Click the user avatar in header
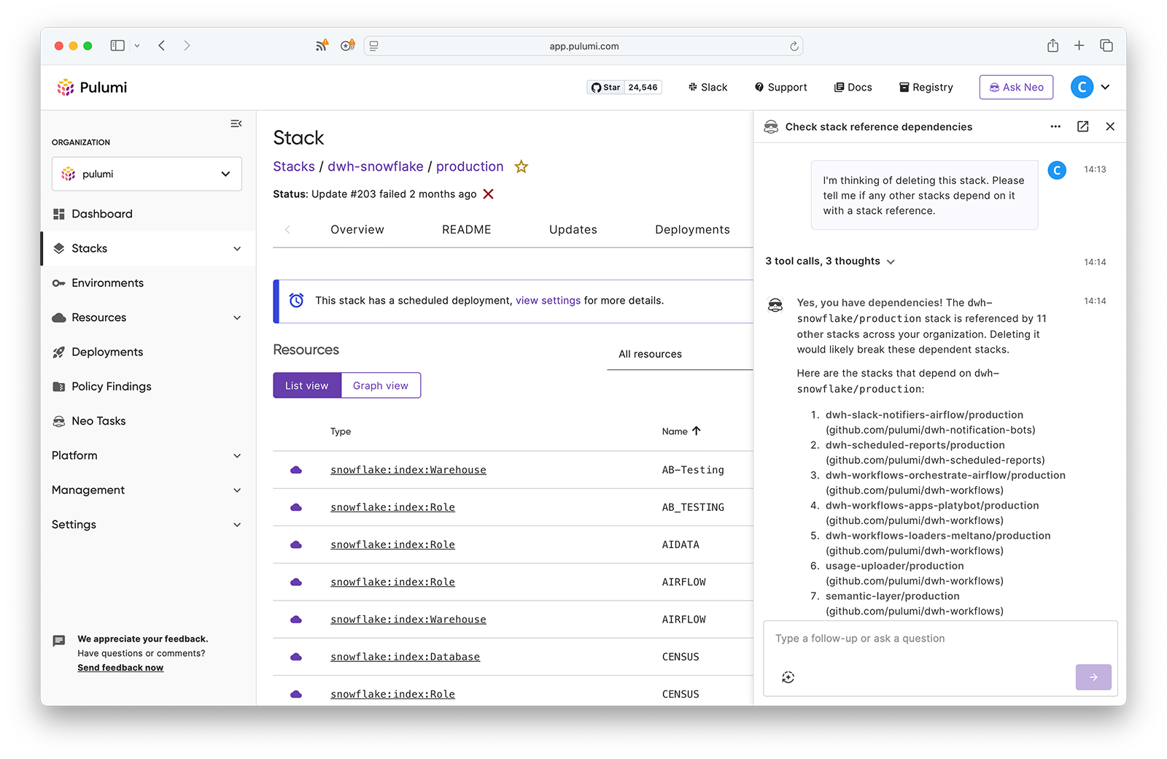Image resolution: width=1167 pixels, height=759 pixels. [x=1082, y=87]
